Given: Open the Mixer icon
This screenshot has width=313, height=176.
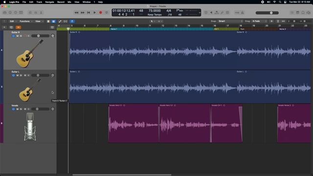Looking at the screenshot, I should (36, 13).
